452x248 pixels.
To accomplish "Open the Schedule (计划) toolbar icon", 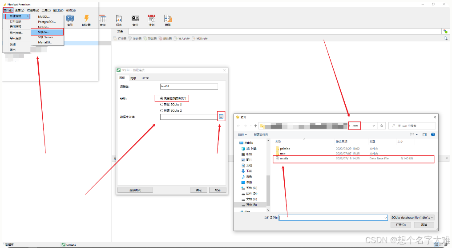I will coord(152,20).
